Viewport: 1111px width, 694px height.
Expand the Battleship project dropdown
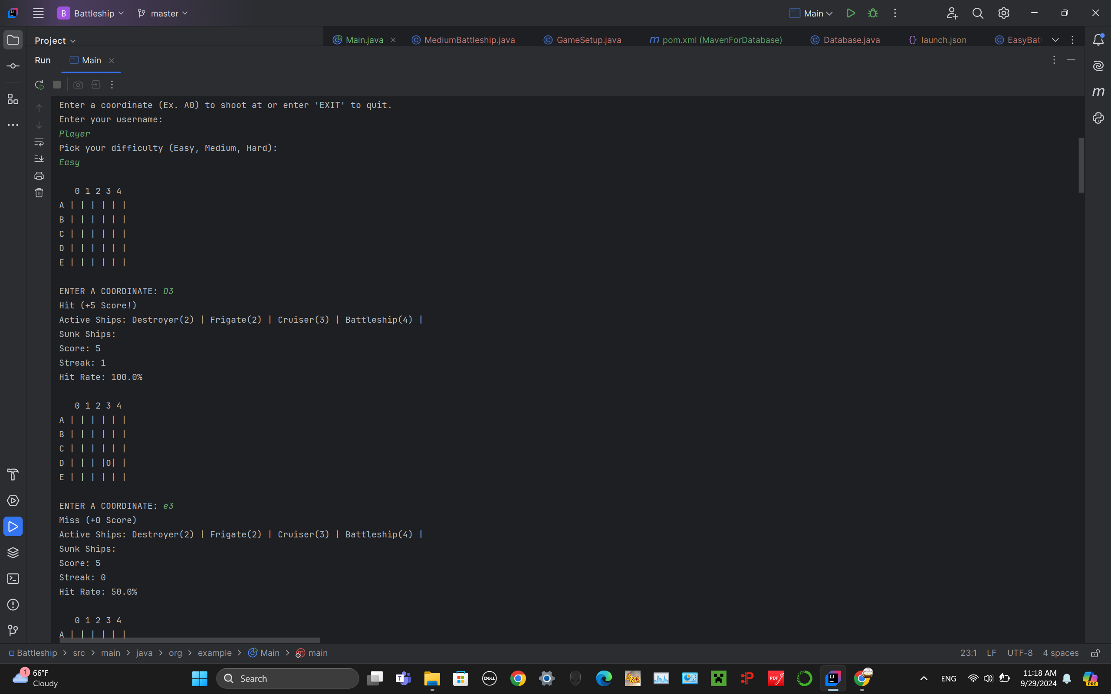coord(91,13)
